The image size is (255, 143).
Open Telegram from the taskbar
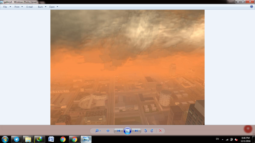pyautogui.click(x=16, y=139)
